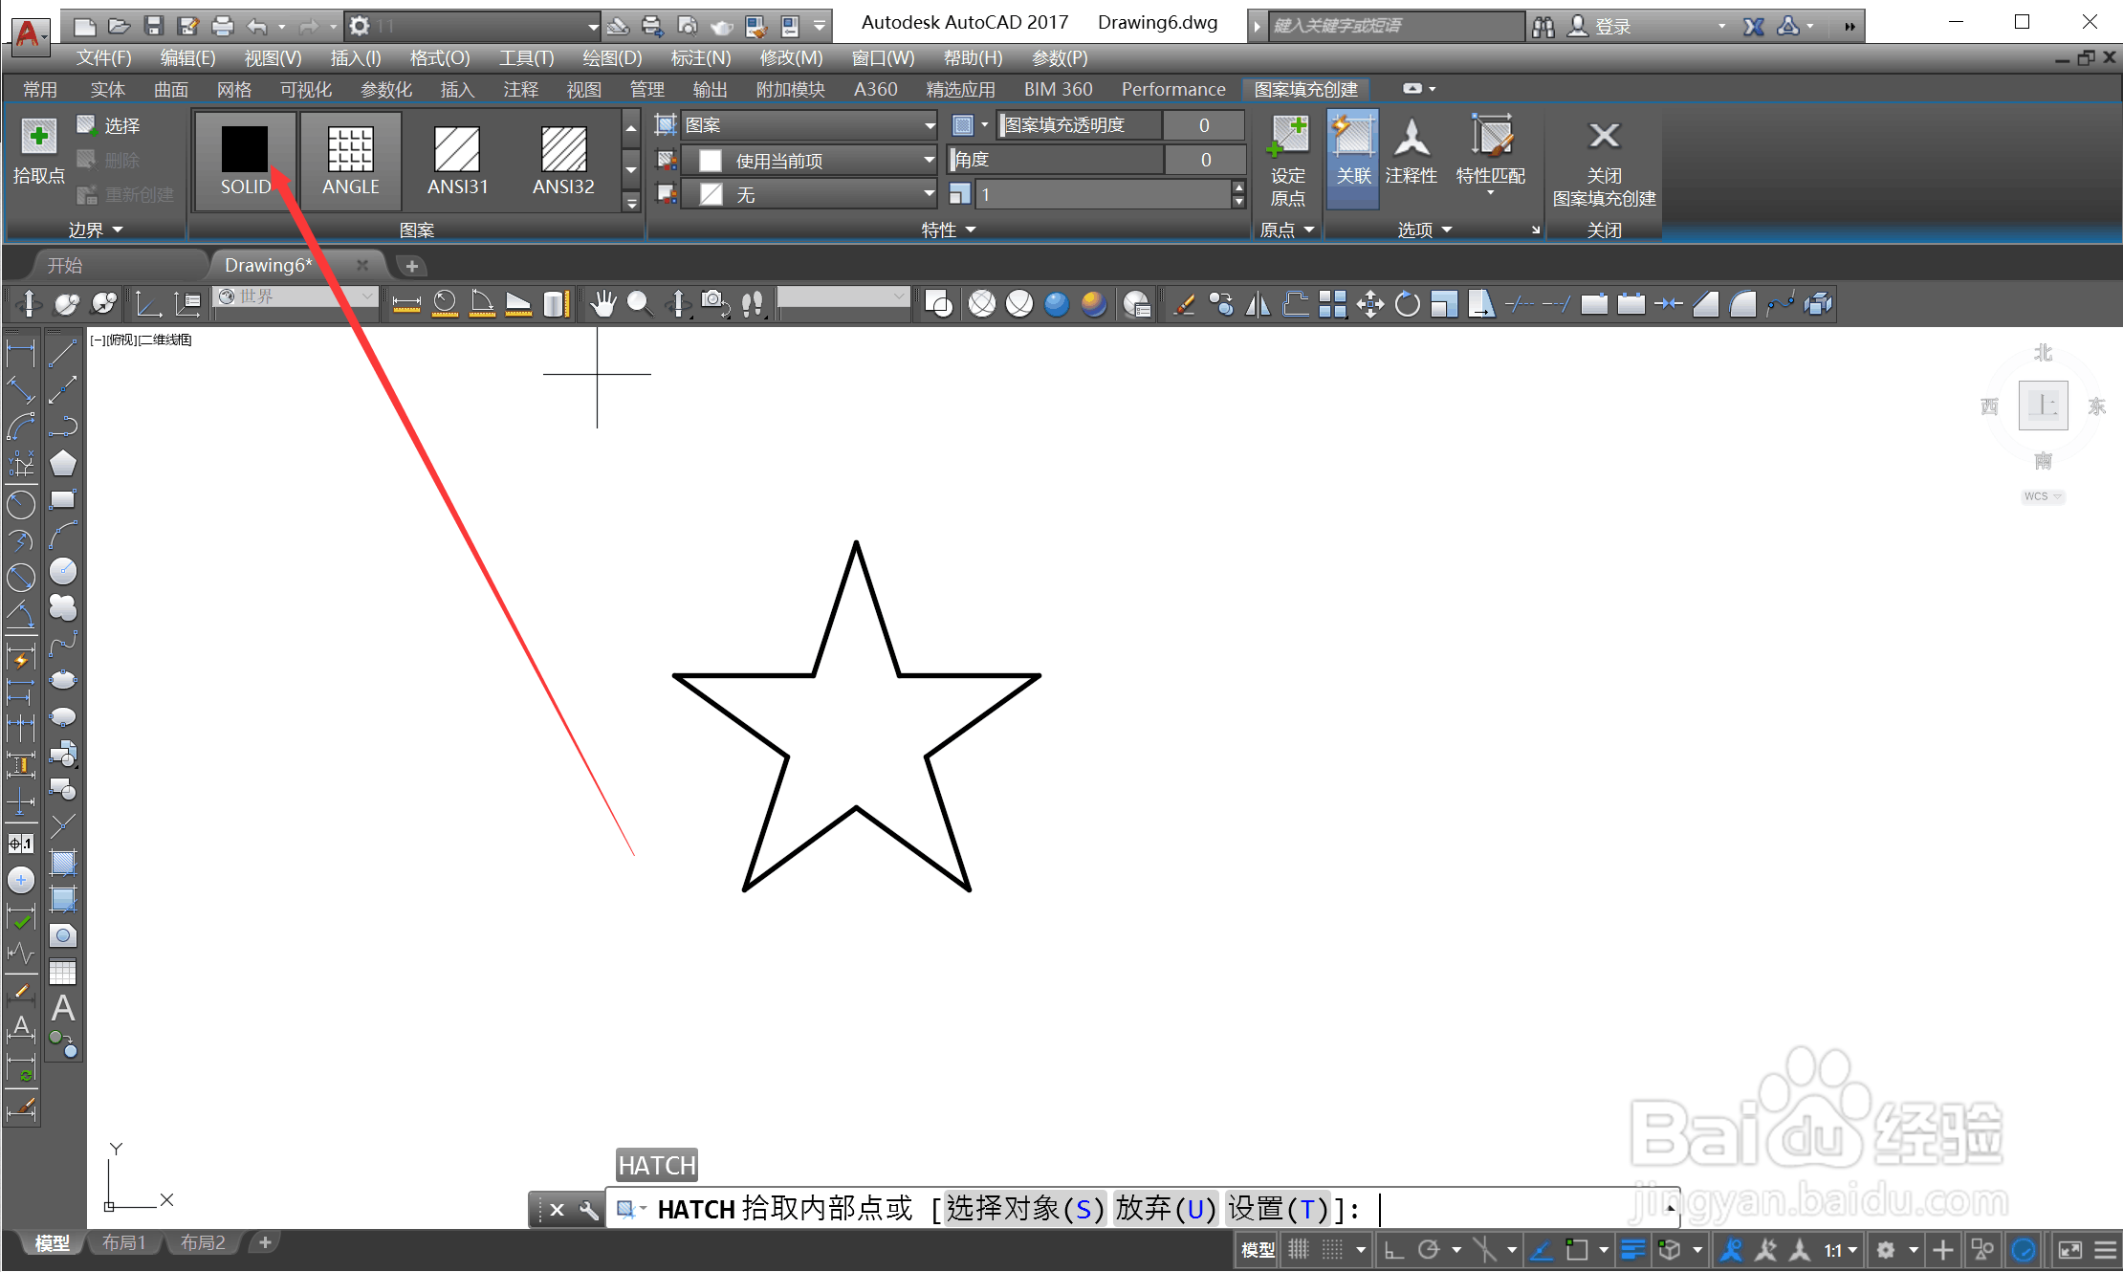Select the pan hand tool in the toolbar
Screen dimensions: 2123x1272
point(602,303)
